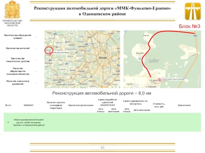Image resolution: width=205 pixels, height=153 pixels.
Task: Open the Moscow region overview map
Action: 82,59
